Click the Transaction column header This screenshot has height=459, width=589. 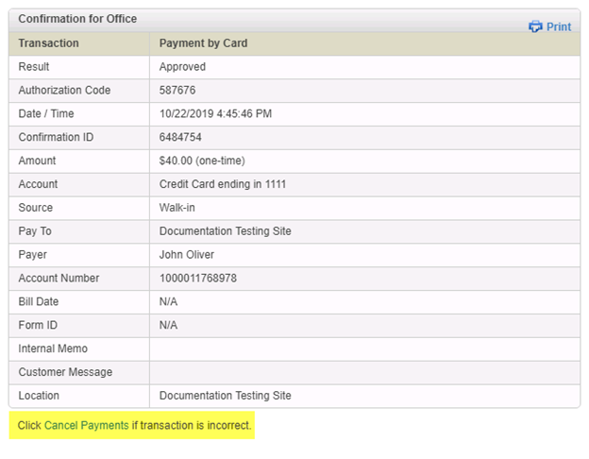tap(48, 43)
